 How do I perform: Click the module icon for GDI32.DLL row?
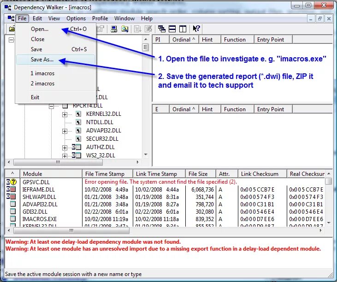pos(13,211)
